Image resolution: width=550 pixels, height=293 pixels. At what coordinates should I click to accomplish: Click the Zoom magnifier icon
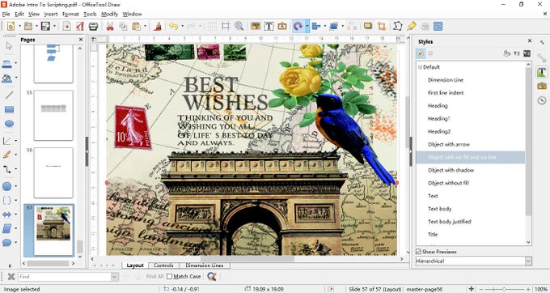pos(239,27)
